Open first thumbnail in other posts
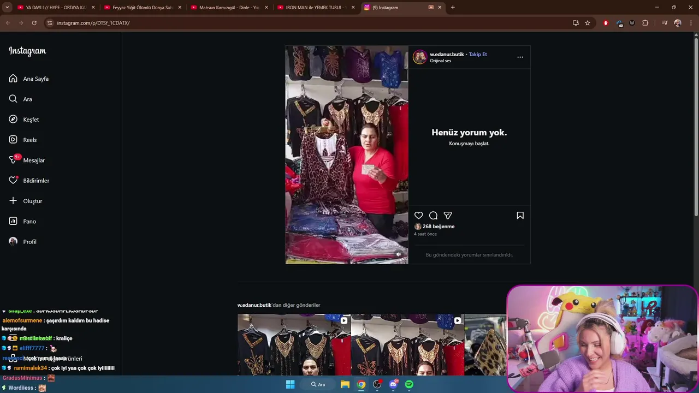The height and width of the screenshot is (393, 699). (294, 345)
